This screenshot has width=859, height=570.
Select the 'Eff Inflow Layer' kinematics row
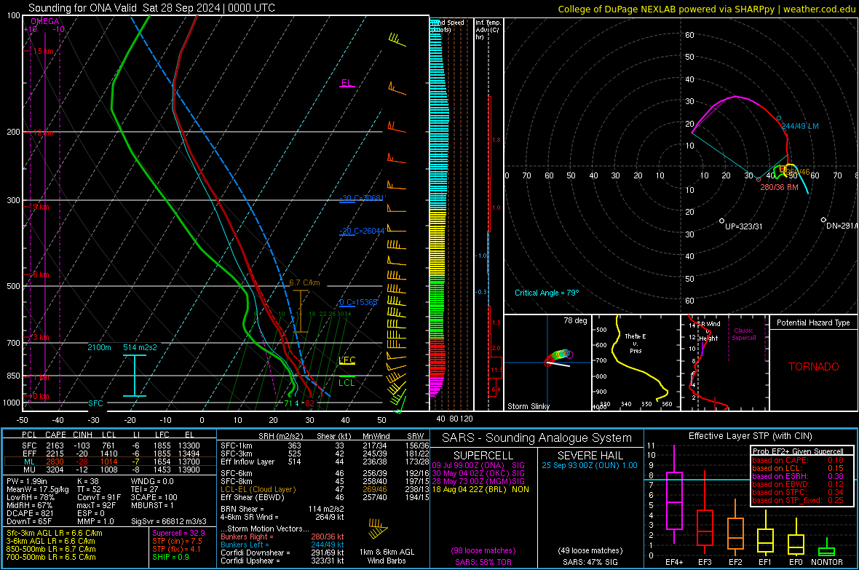pyautogui.click(x=325, y=462)
